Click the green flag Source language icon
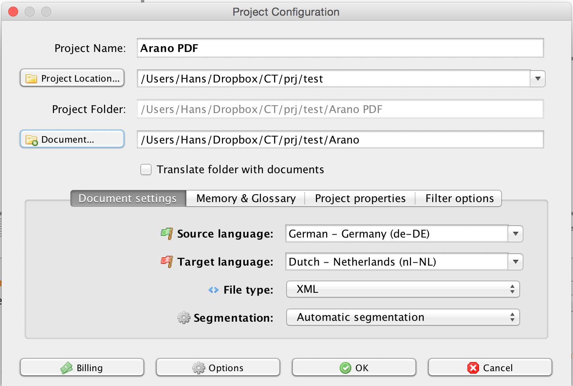 (x=167, y=234)
